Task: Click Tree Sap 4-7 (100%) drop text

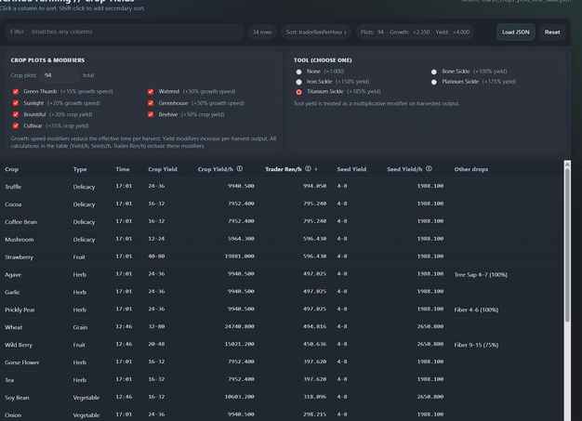Action: point(481,275)
